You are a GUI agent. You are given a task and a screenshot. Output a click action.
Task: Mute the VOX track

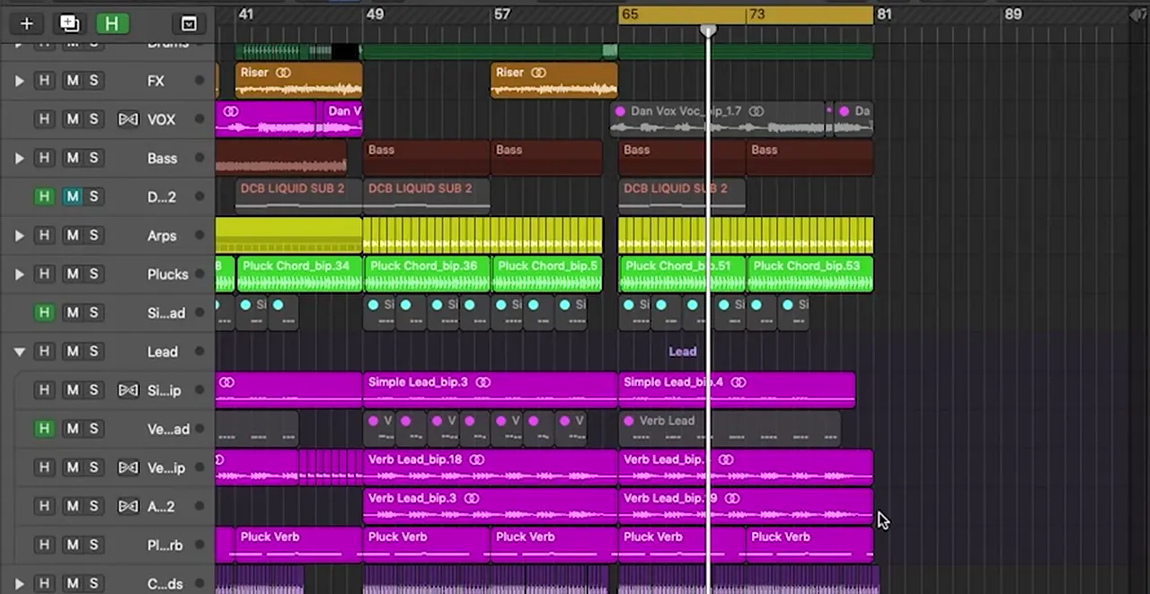click(x=72, y=119)
